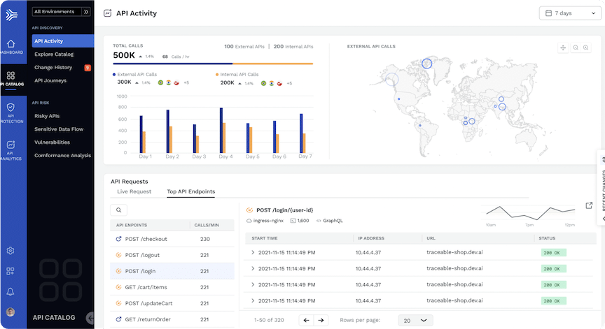Click the endpoint search icon
Viewport: 605px width, 329px height.
(119, 210)
